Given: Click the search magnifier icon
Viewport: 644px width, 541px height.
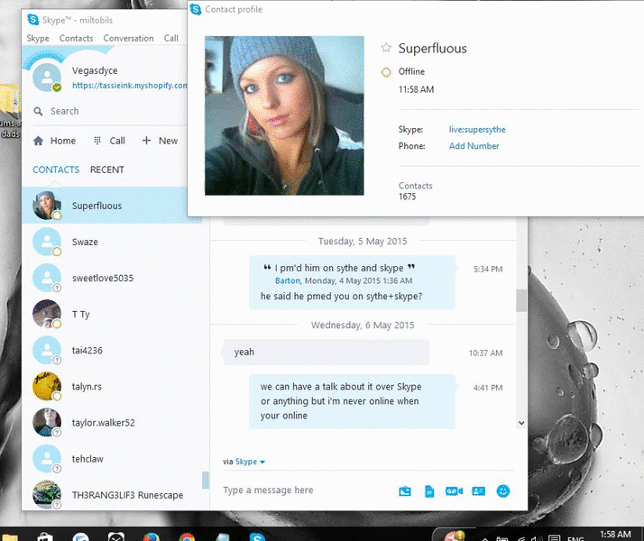Looking at the screenshot, I should pyautogui.click(x=38, y=111).
